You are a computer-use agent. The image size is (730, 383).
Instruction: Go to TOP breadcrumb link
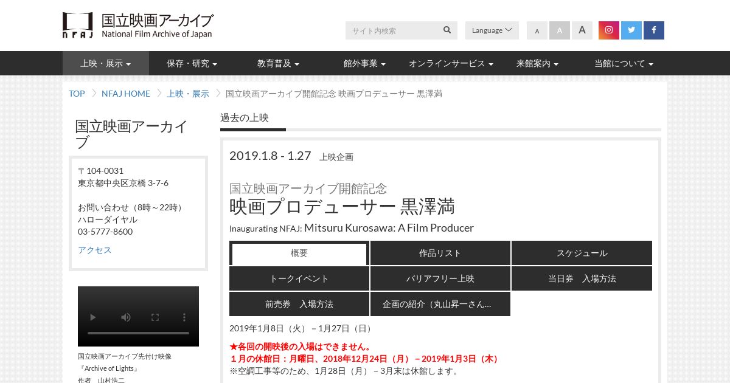click(77, 94)
